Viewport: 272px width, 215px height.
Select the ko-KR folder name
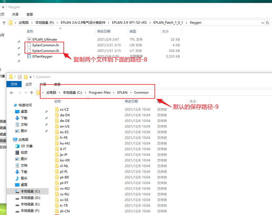[65, 160]
